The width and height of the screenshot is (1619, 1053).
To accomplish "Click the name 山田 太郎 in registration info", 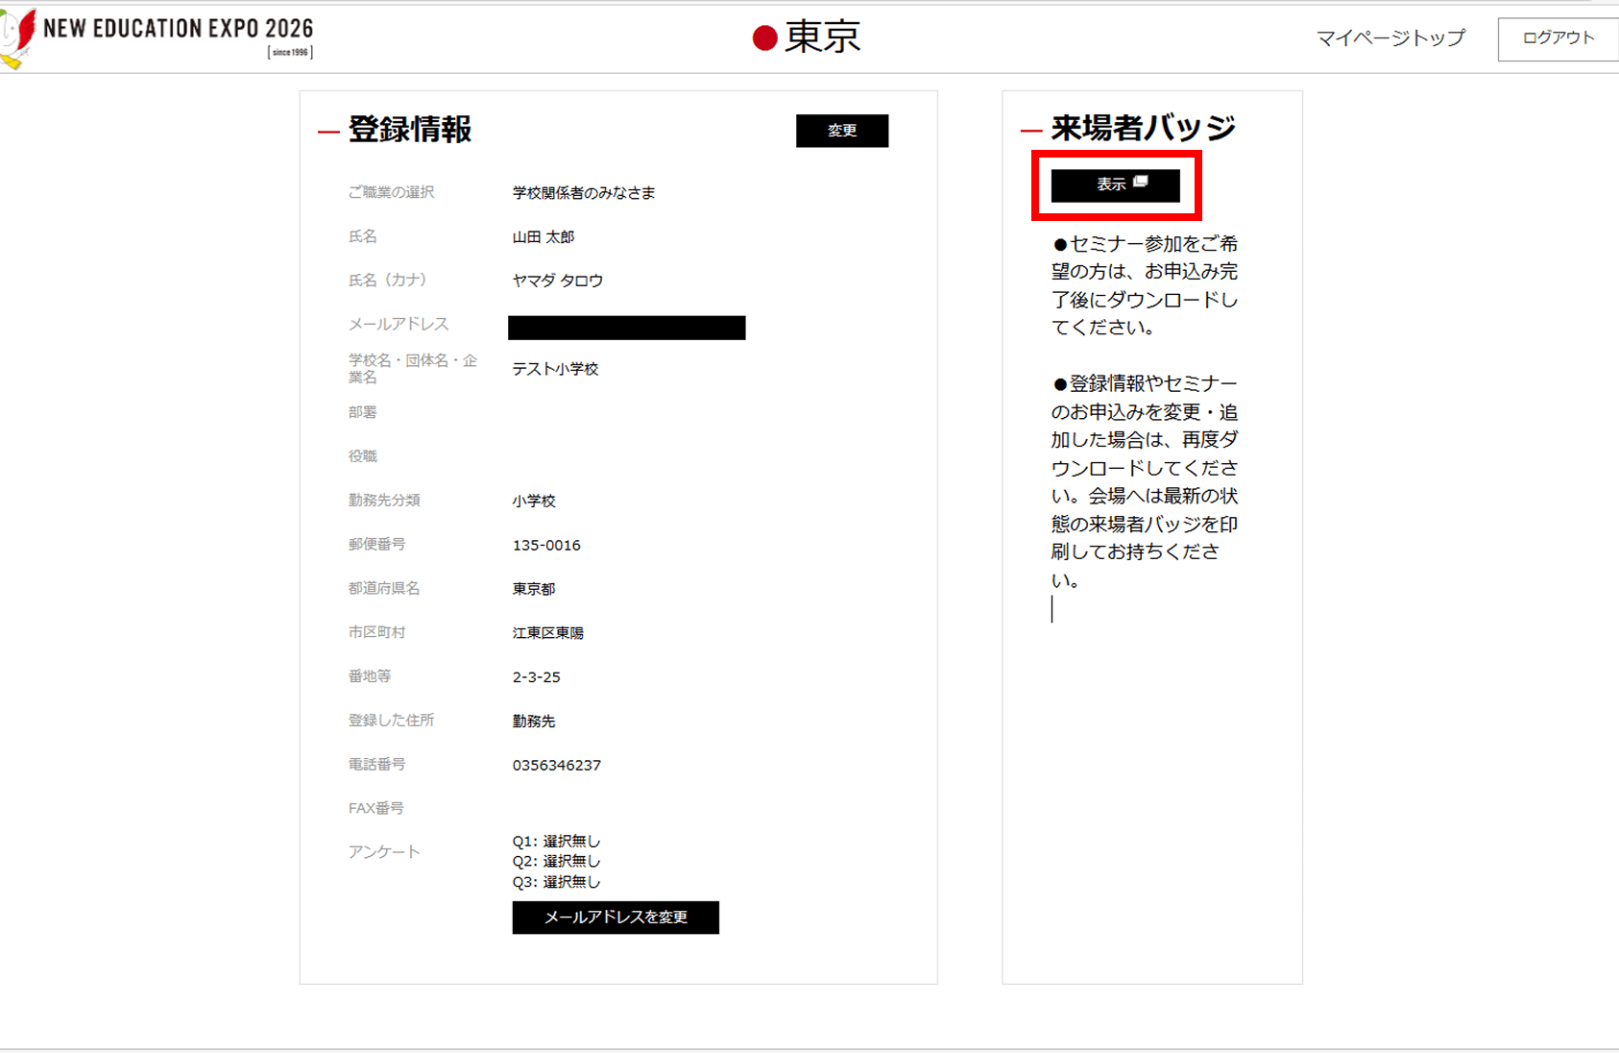I will 542,236.
